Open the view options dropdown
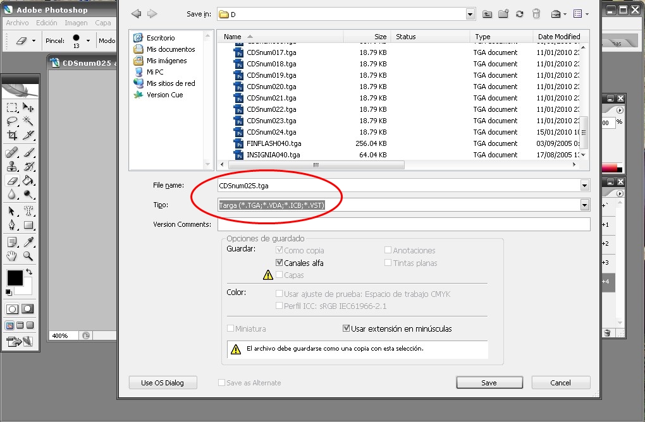This screenshot has width=645, height=422. 581,14
